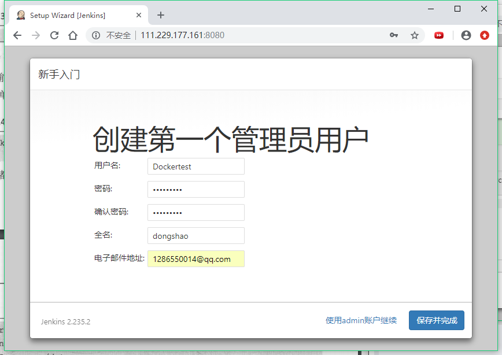
Task: Minimize the Chrome window
Action: pos(431,9)
